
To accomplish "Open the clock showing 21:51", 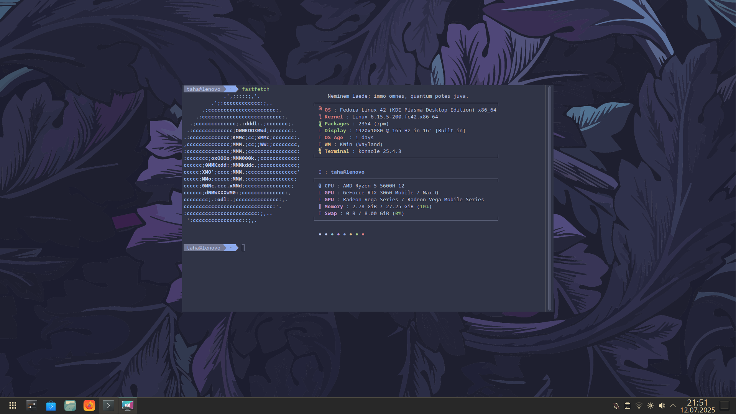I will (697, 406).
